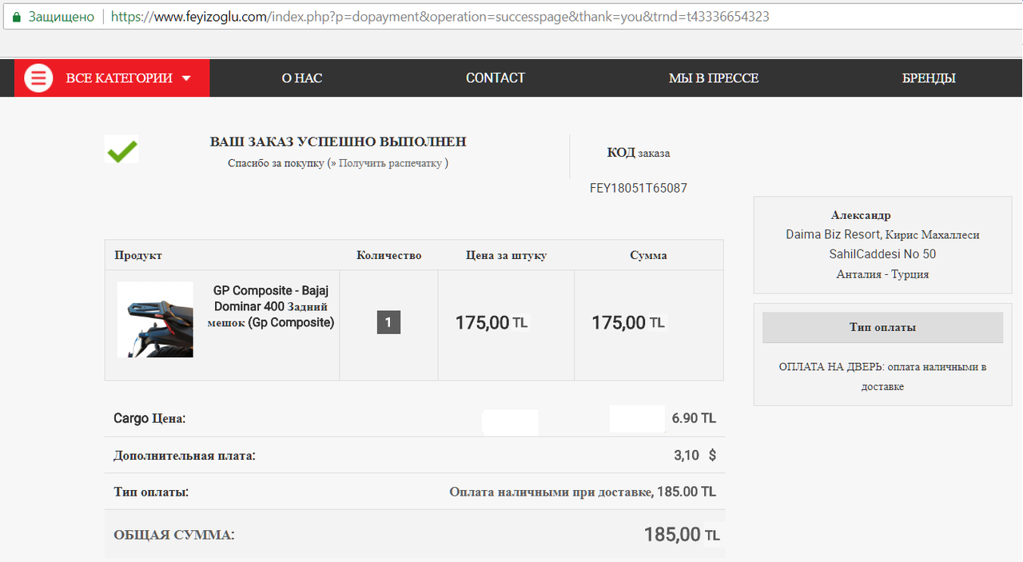Screen dimensions: 1023x562
Task: Open the О НАС menu item
Action: (302, 78)
